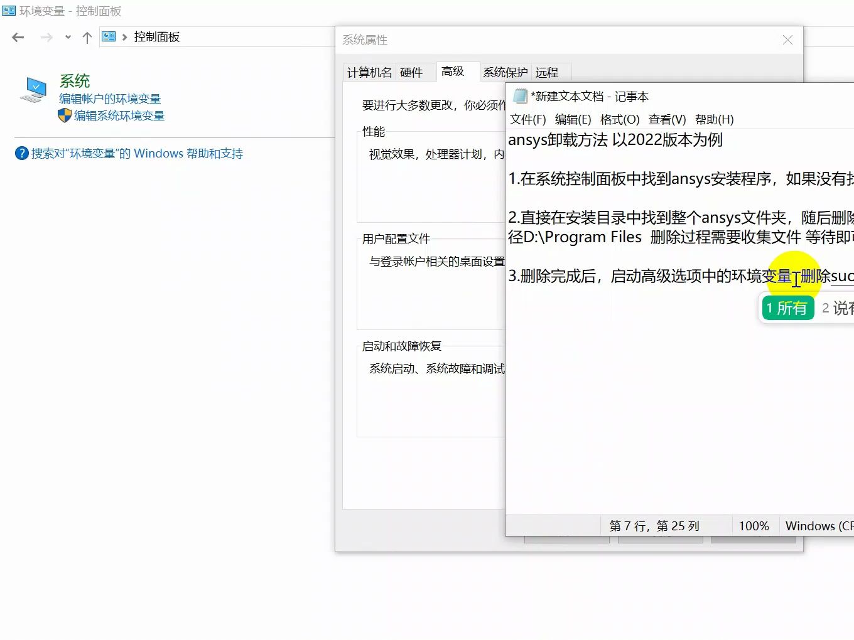Click in the line starting '1.在系统控制面板中找到ansys'

pos(681,179)
